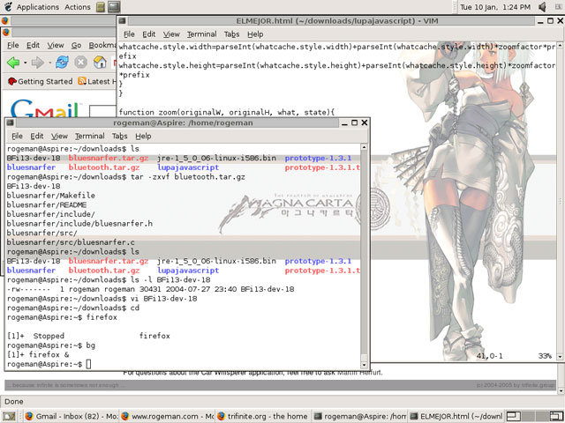This screenshot has width=565, height=423.
Task: Open the Firefox back history dropdown arrow
Action: tap(26, 63)
